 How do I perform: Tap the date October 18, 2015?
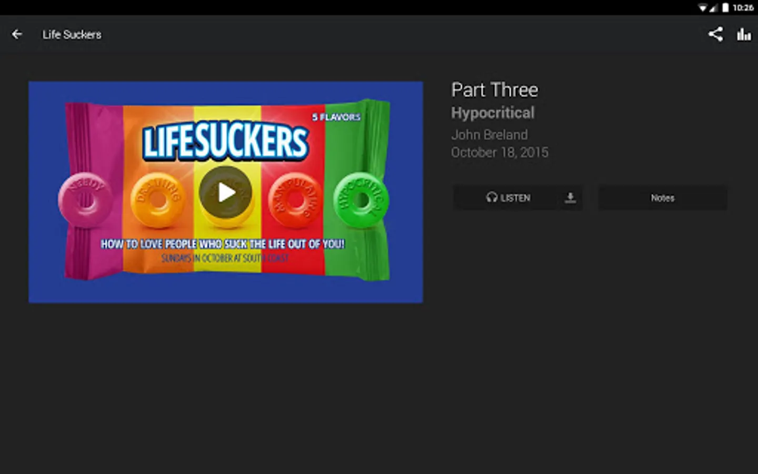500,153
